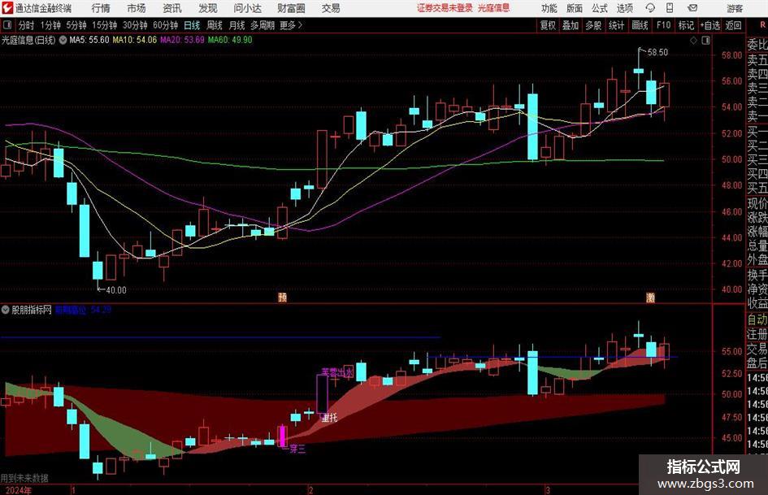Open the customer service headset icon
This screenshot has width=768, height=495.
tap(650, 8)
